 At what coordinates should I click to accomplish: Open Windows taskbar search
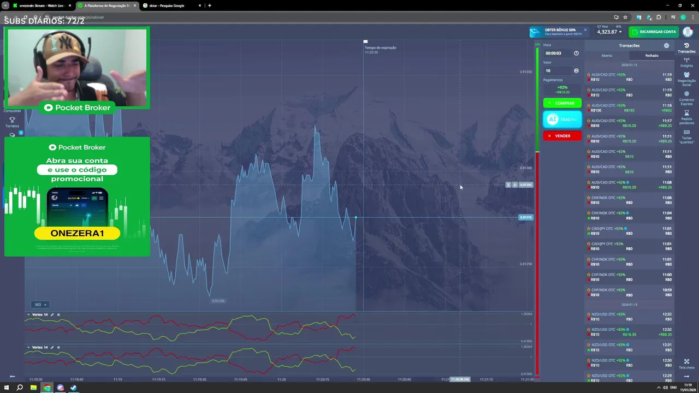coord(20,388)
